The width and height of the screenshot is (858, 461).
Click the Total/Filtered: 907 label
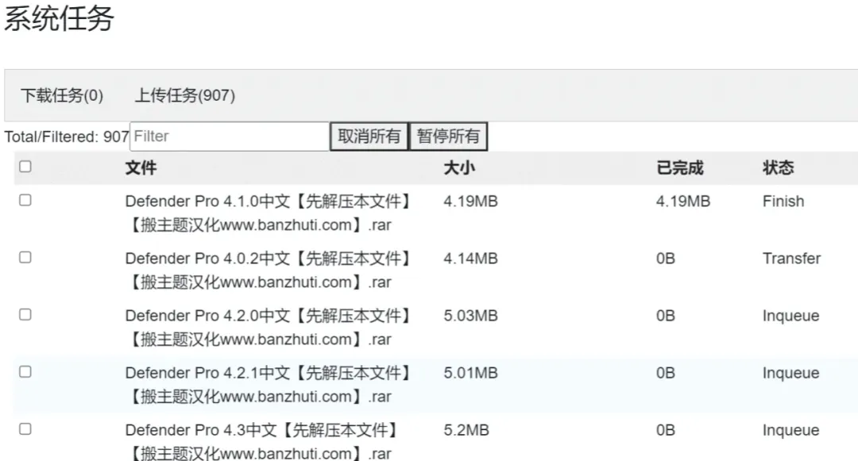tap(67, 136)
